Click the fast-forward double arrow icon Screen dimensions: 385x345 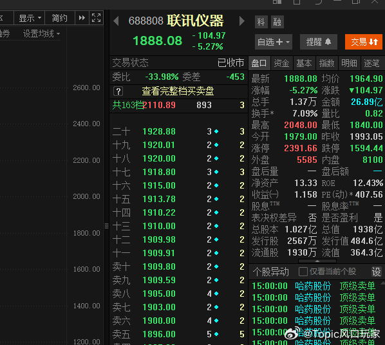click(x=82, y=18)
